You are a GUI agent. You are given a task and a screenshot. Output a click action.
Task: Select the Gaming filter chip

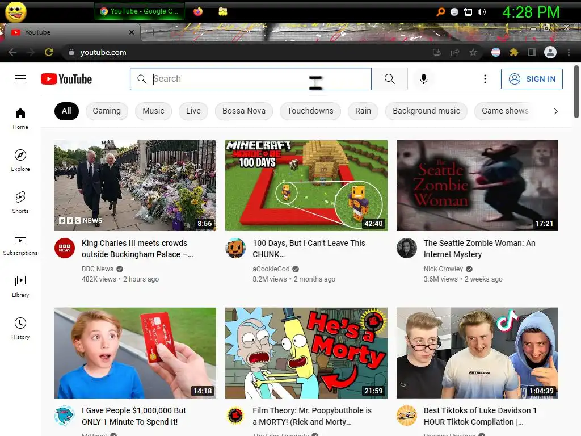coord(107,111)
